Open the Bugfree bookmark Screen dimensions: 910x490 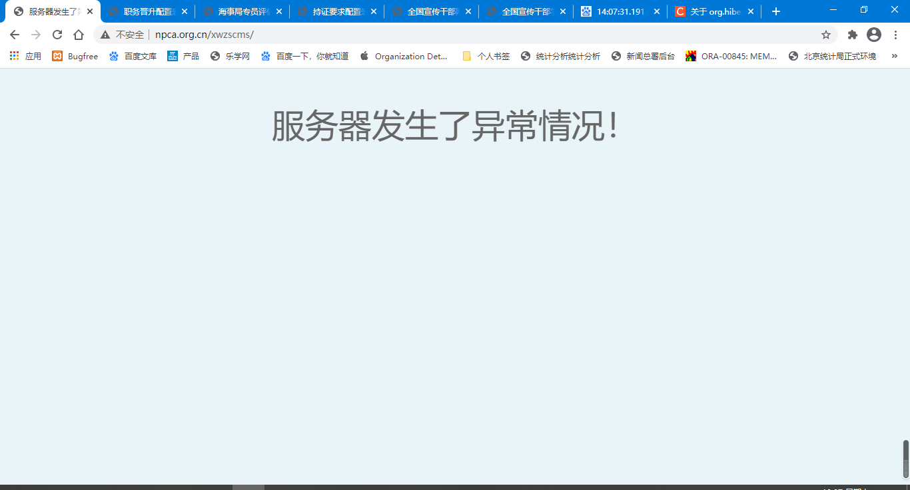[x=75, y=57]
